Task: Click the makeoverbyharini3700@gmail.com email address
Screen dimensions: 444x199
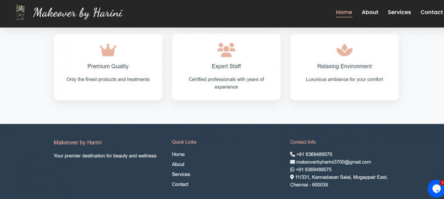Action: point(334,162)
